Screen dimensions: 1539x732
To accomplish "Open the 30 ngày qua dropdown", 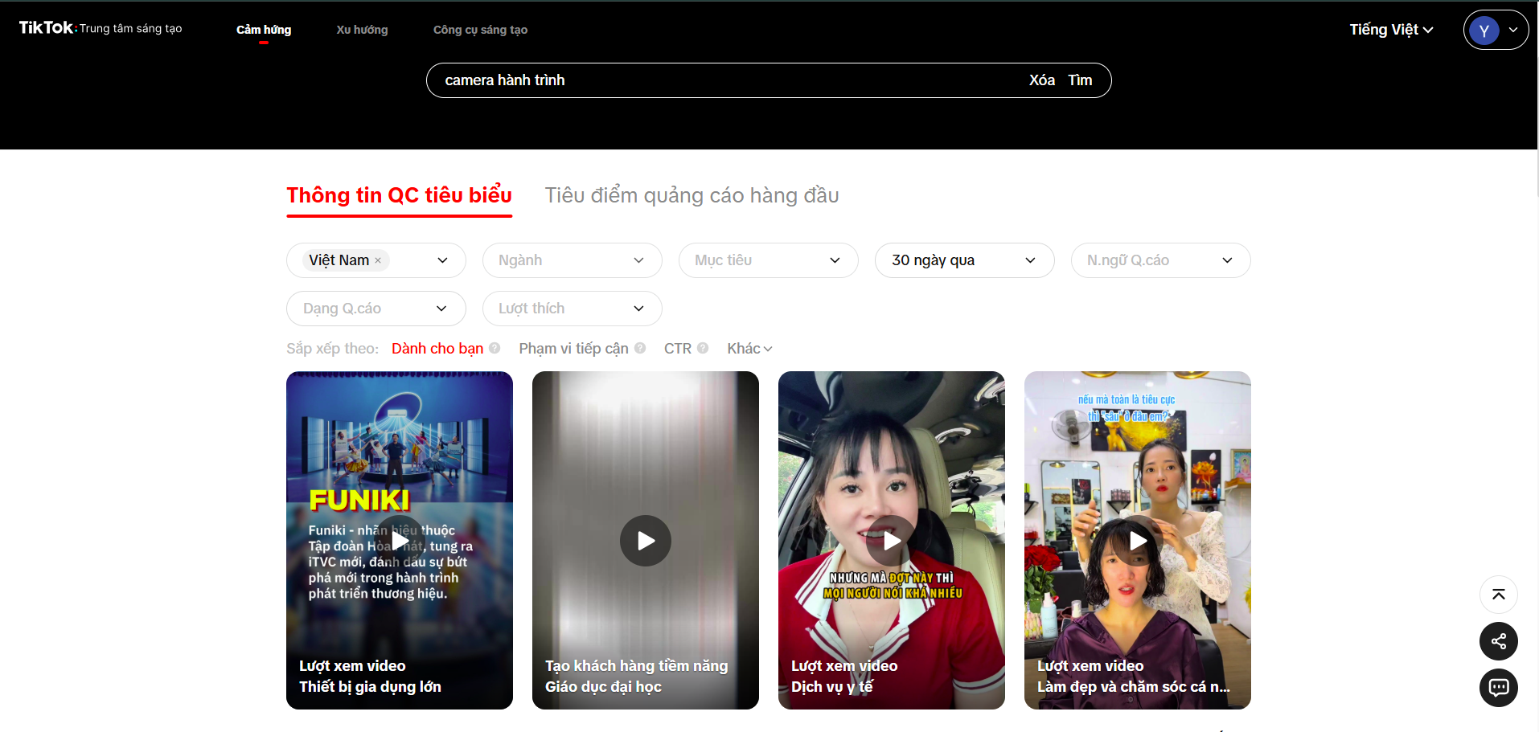I will coord(964,260).
